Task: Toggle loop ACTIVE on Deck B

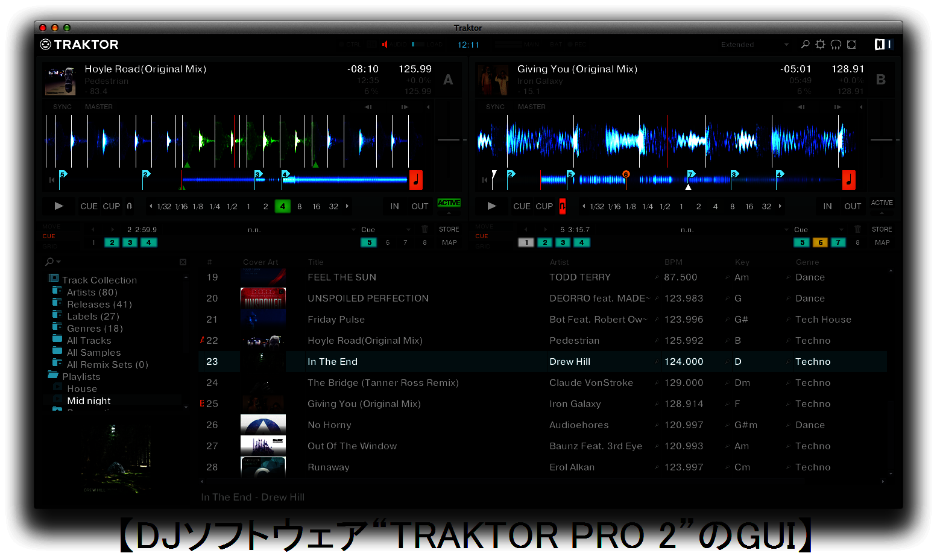Action: point(882,203)
